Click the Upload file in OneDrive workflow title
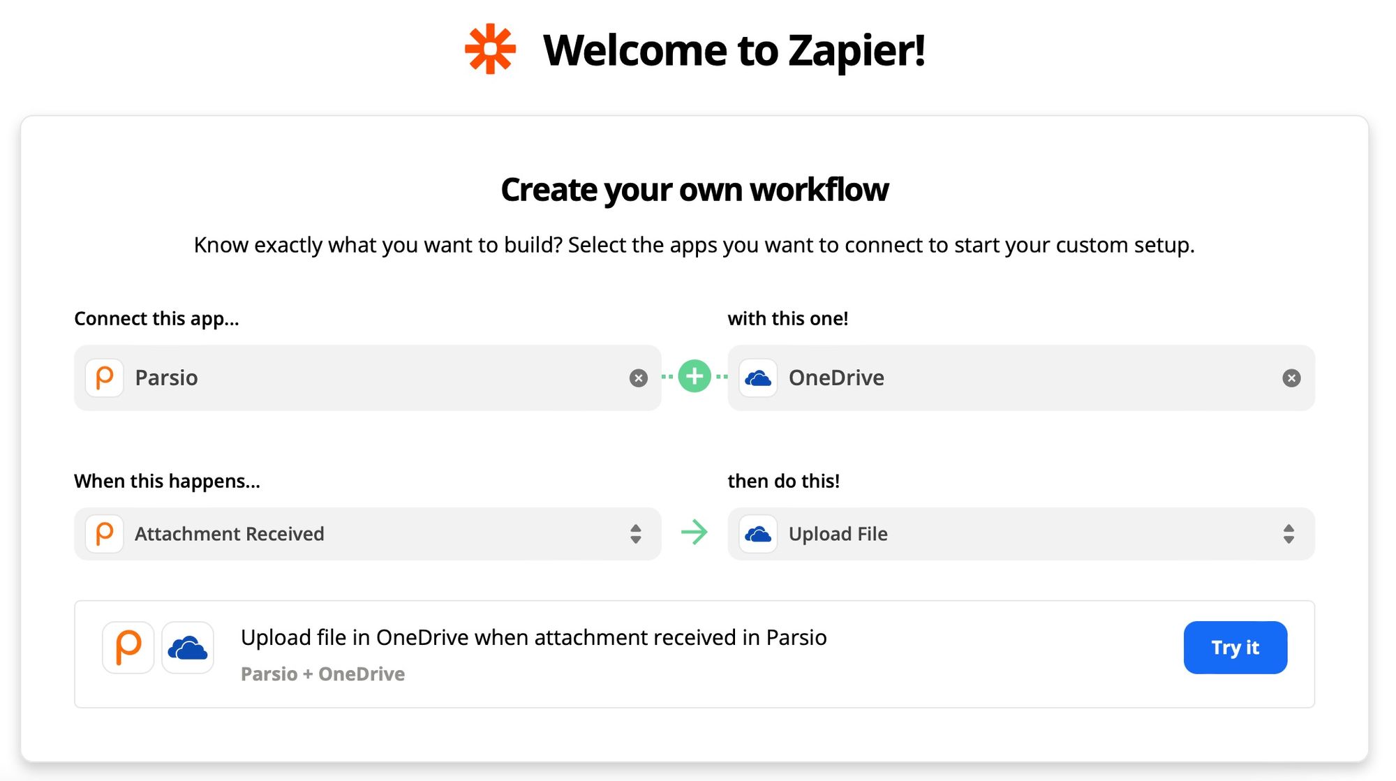The width and height of the screenshot is (1396, 781). tap(533, 637)
